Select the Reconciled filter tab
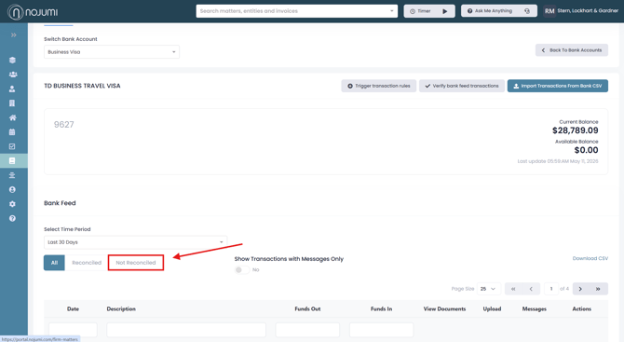 pyautogui.click(x=87, y=263)
